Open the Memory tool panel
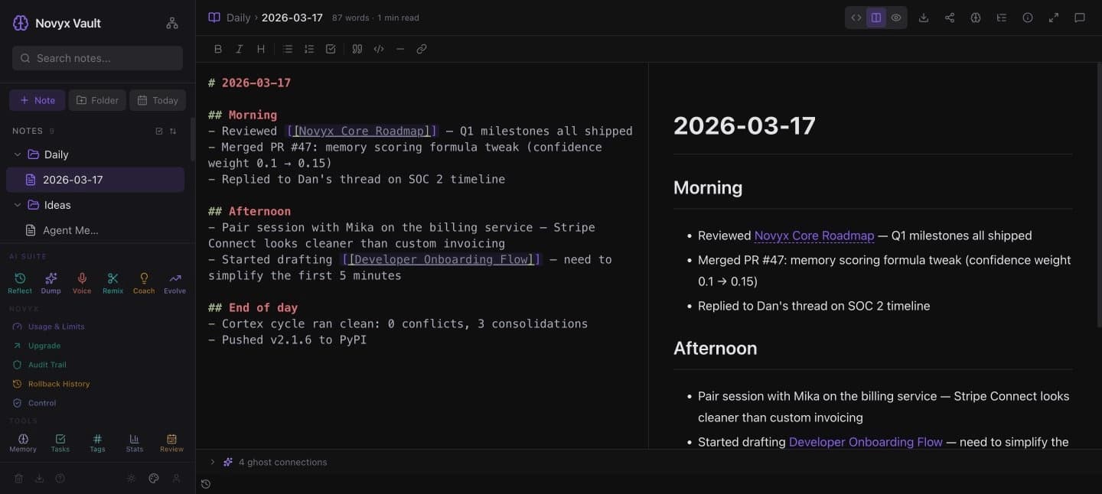Image resolution: width=1102 pixels, height=494 pixels. click(23, 442)
